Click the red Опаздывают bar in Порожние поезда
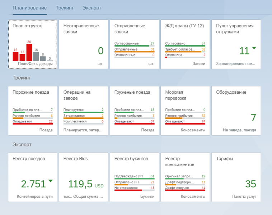Viewport: 272px width, 215px height. point(33,124)
